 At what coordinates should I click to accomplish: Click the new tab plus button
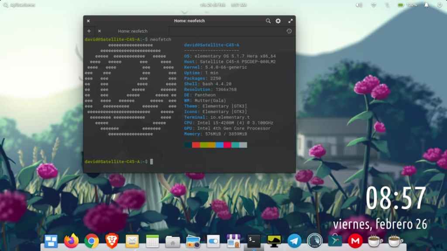coord(89,31)
